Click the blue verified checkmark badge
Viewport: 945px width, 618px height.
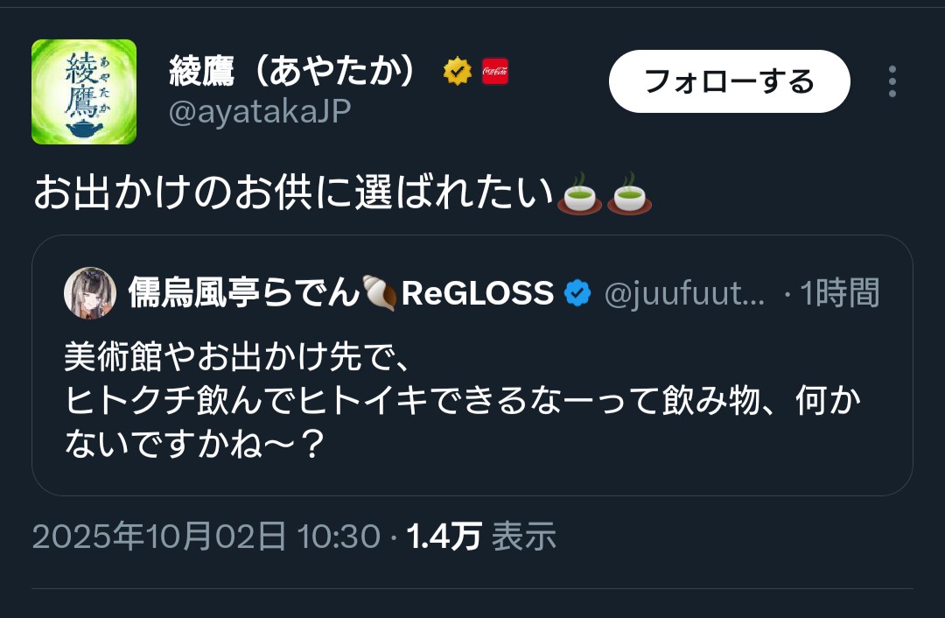click(578, 293)
